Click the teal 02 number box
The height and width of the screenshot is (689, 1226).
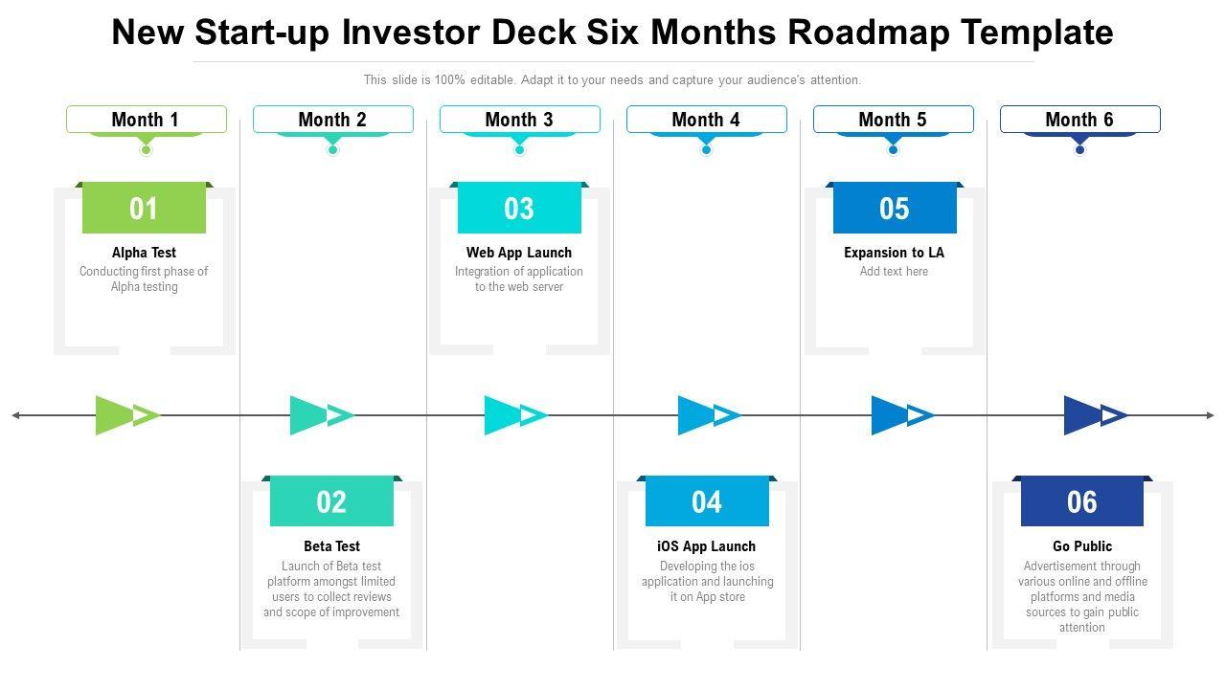331,501
